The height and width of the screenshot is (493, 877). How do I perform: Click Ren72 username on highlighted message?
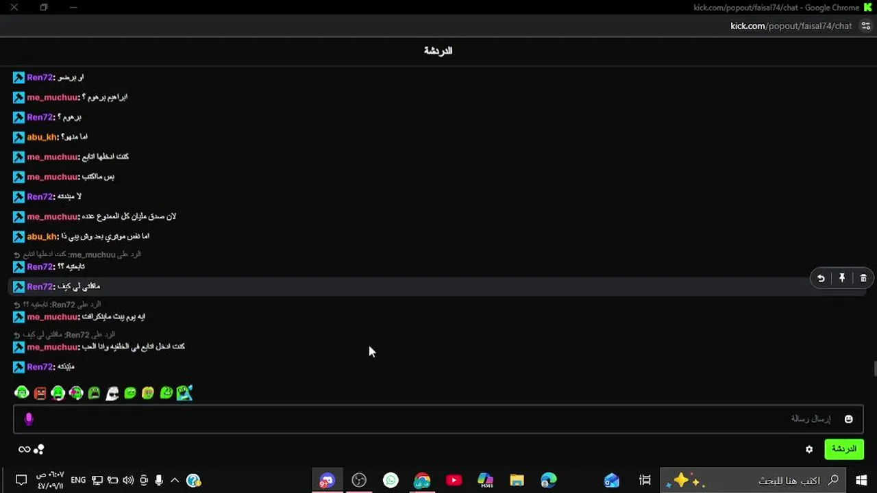click(x=40, y=286)
